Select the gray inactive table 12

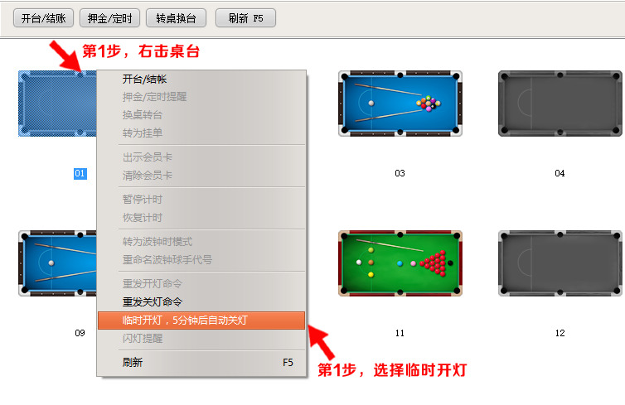(560, 263)
